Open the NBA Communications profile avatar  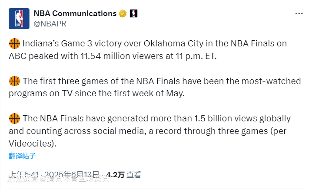tap(19, 18)
